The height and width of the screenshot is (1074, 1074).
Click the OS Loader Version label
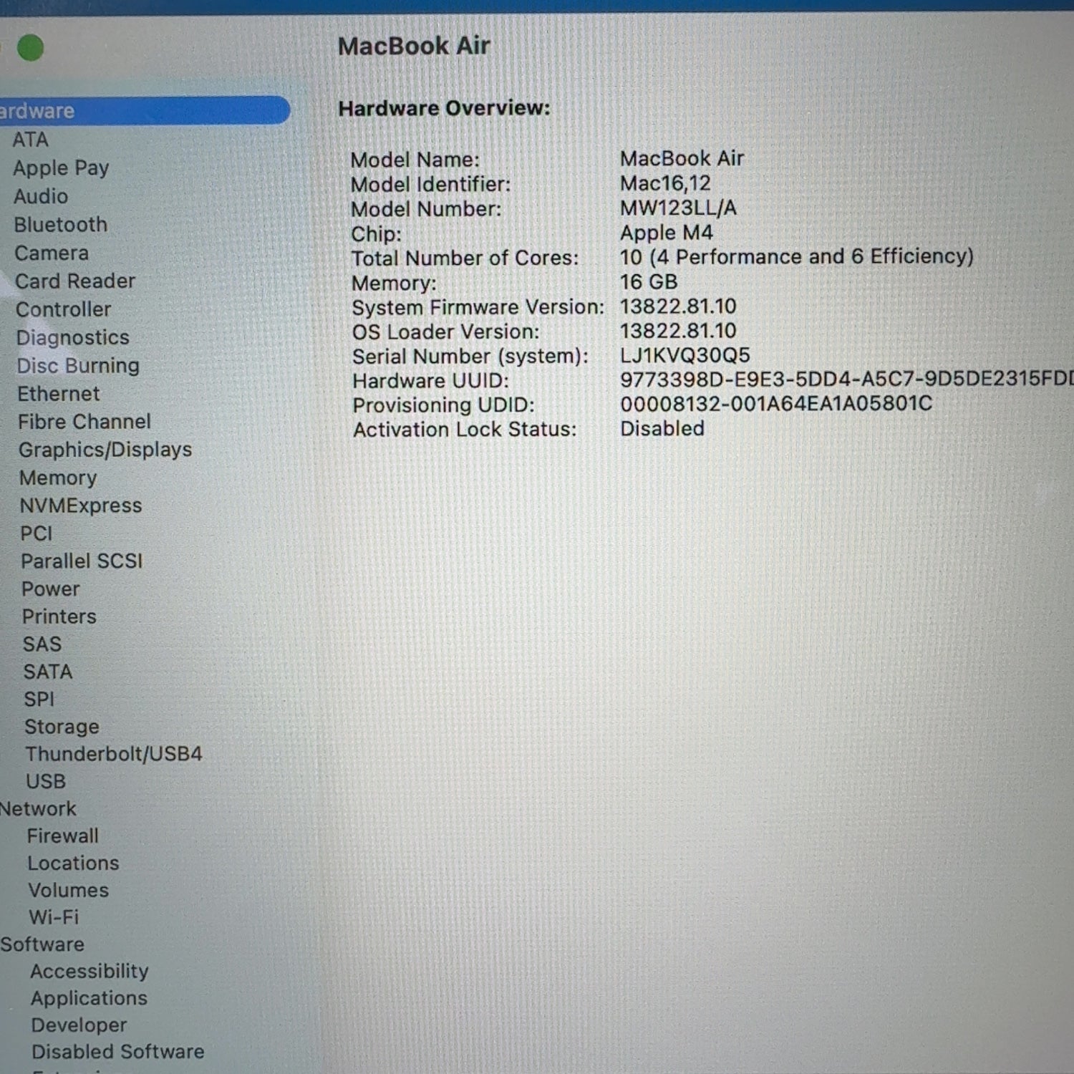click(x=446, y=332)
